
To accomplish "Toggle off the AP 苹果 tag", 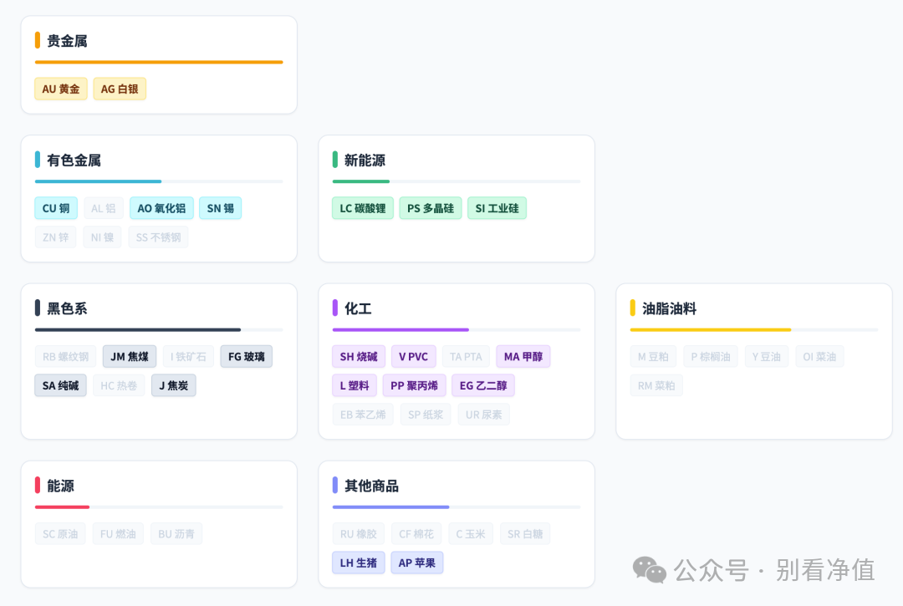I will coord(416,562).
